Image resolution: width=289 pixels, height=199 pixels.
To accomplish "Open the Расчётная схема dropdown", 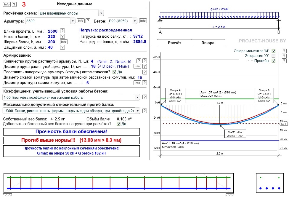I will tap(71, 13).
